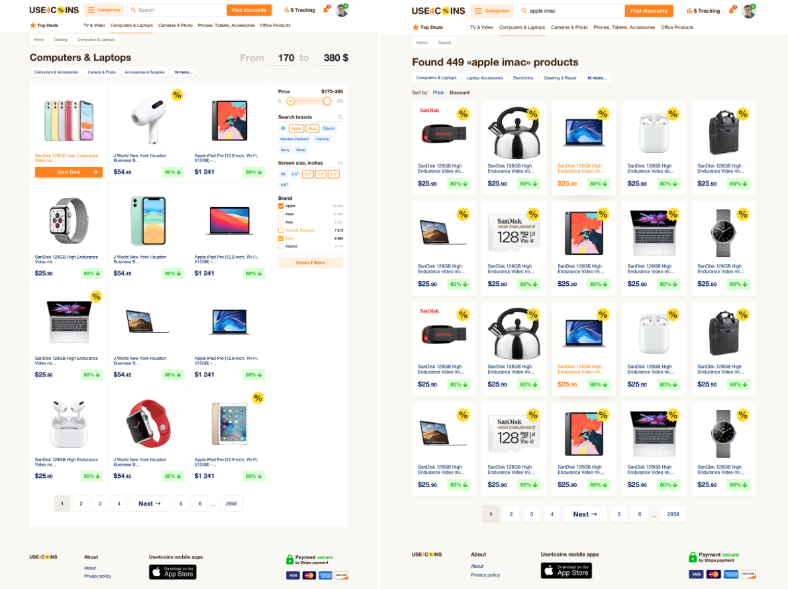Open the Categories dropdown in the left header

coord(104,10)
